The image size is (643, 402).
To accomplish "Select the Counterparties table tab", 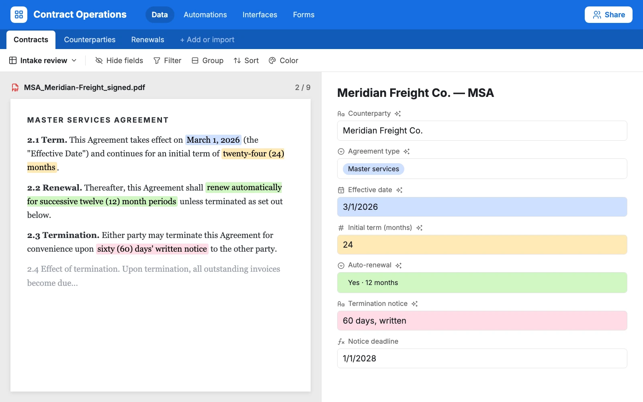I will coord(90,40).
